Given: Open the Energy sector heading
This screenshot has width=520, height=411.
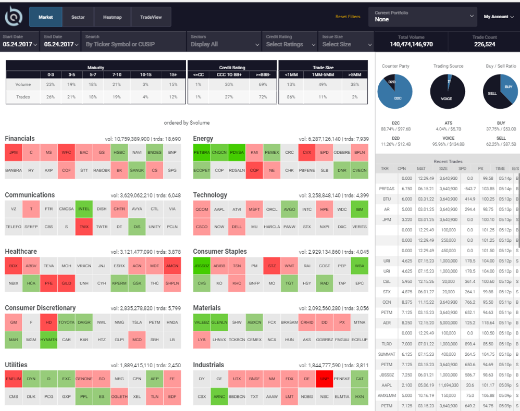Looking at the screenshot, I should (203, 139).
